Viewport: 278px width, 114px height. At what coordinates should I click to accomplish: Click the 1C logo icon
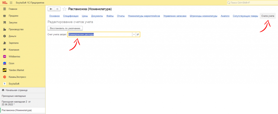(x=5, y=2)
